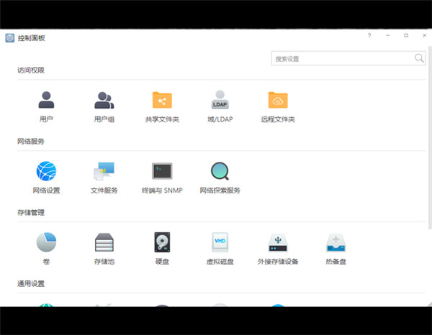Open 共享文件夹 shared folder settings
The height and width of the screenshot is (335, 432).
point(162,100)
